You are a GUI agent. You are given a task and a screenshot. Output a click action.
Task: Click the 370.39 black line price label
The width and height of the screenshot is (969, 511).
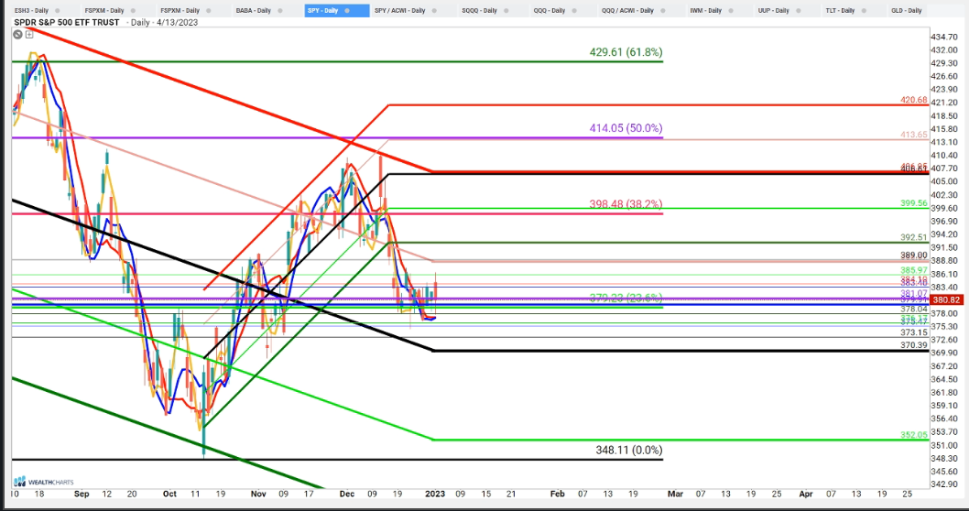click(x=914, y=344)
